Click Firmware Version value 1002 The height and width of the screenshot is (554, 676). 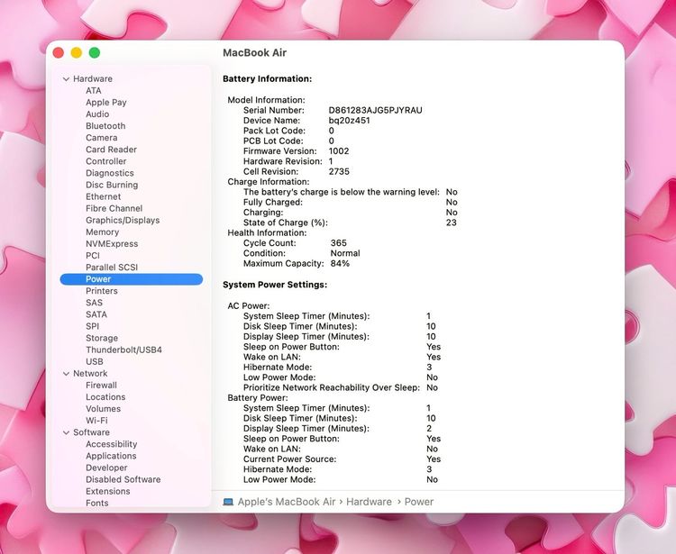[x=339, y=151]
